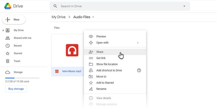Image resolution: width=217 pixels, height=108 pixels.
Task: Expand the My Drive tree arrow
Action: point(3,30)
